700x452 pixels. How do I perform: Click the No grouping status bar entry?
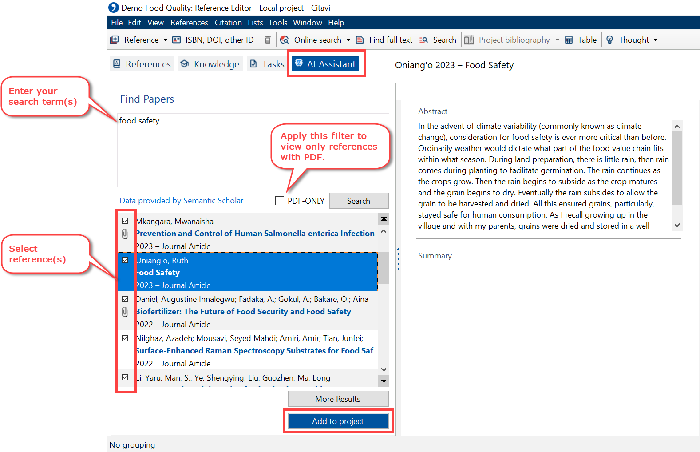point(132,445)
